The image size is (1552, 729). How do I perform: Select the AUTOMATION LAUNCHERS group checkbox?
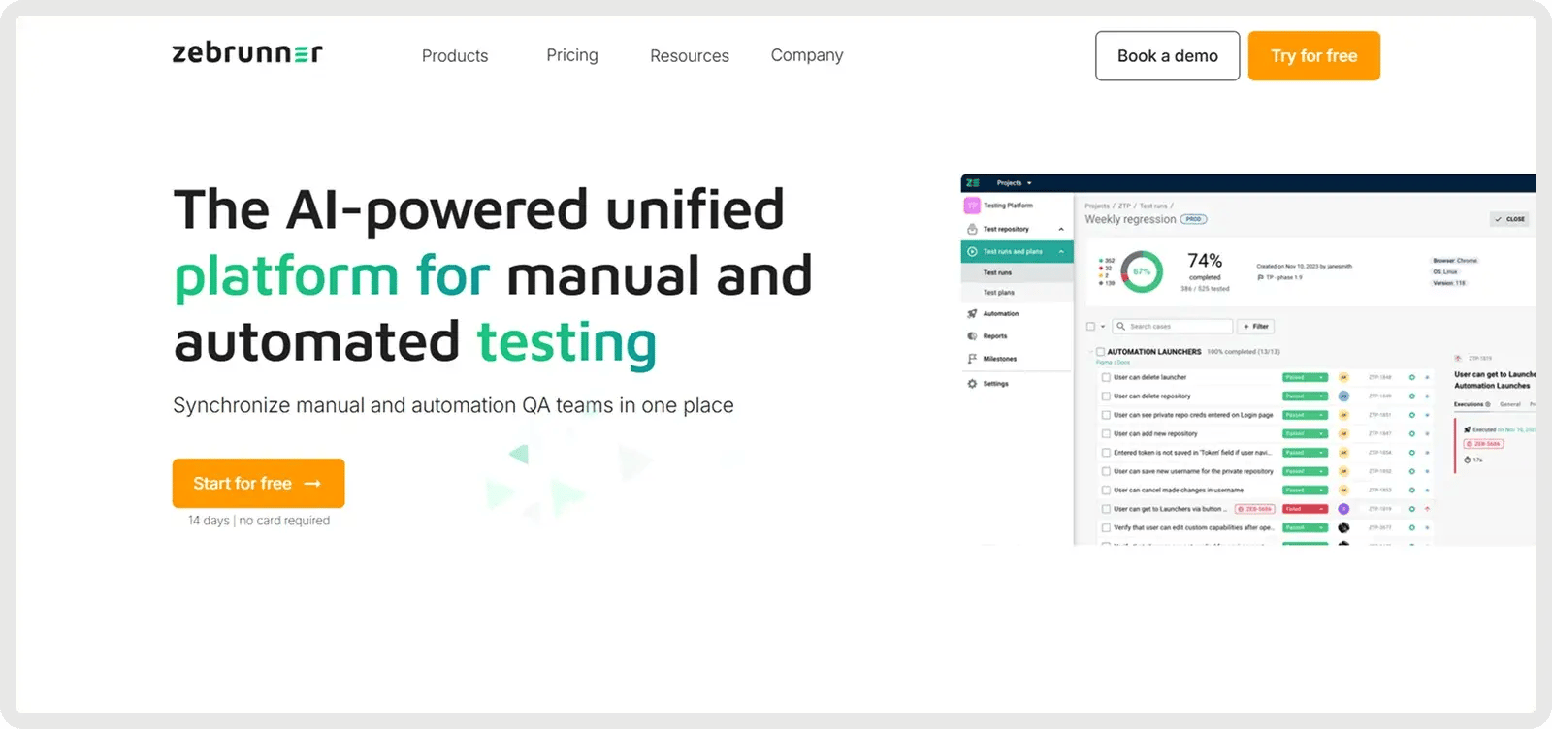click(1100, 352)
